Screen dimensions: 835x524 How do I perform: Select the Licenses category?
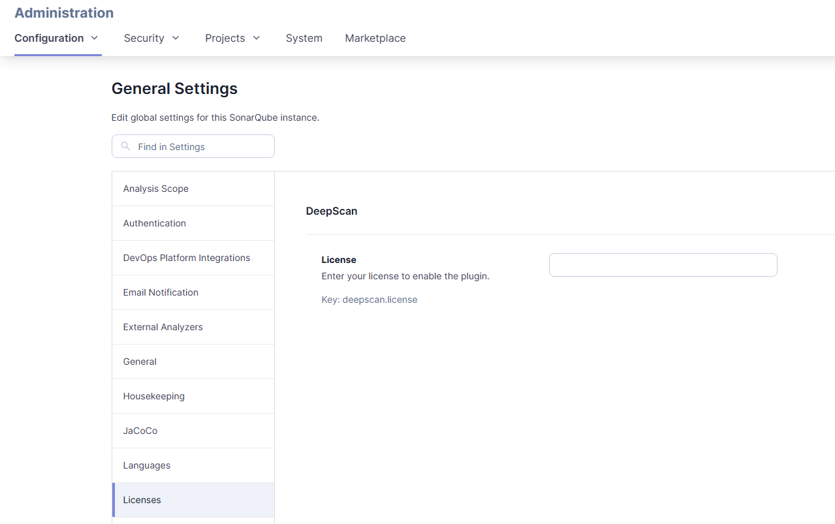[193, 500]
